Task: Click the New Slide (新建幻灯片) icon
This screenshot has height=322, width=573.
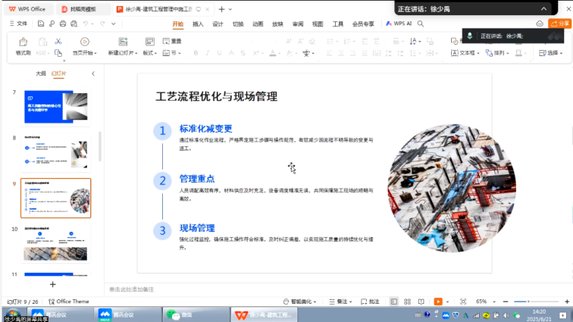Action: (123, 42)
